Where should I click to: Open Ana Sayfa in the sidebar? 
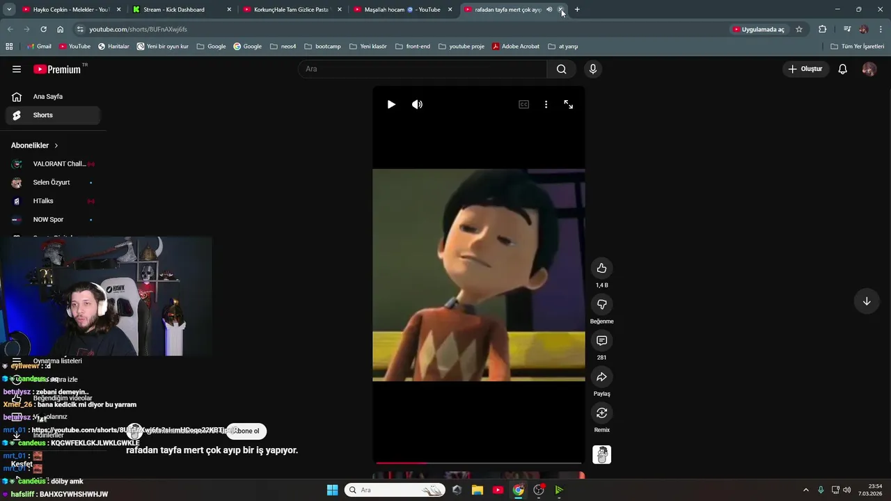(x=53, y=97)
